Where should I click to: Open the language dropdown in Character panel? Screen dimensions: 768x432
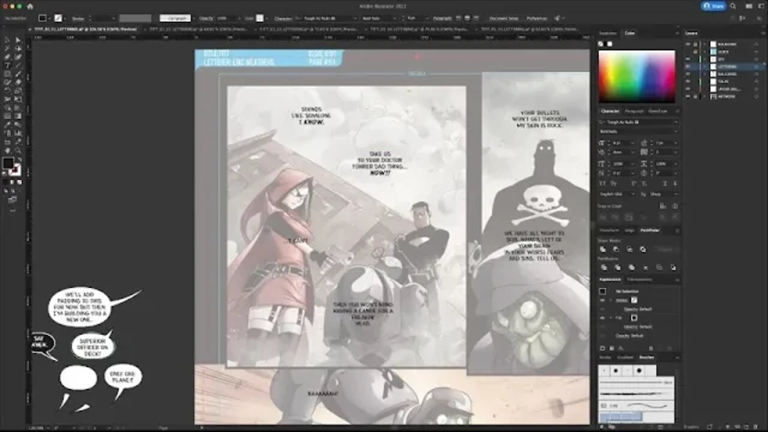(x=633, y=194)
